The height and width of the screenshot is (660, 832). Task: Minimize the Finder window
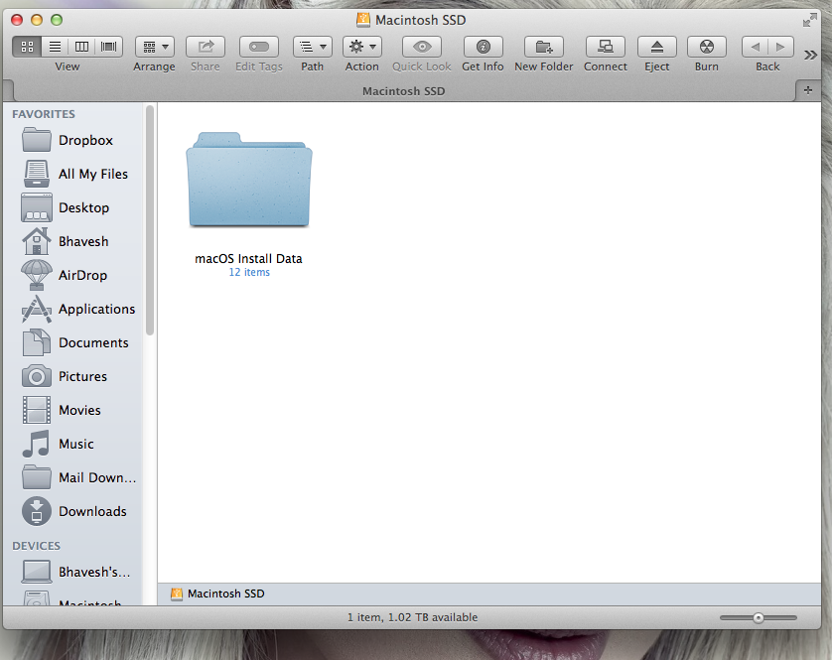tap(37, 20)
